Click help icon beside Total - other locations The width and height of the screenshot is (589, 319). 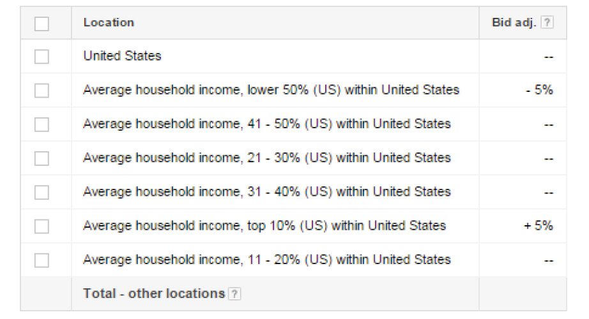tap(235, 294)
